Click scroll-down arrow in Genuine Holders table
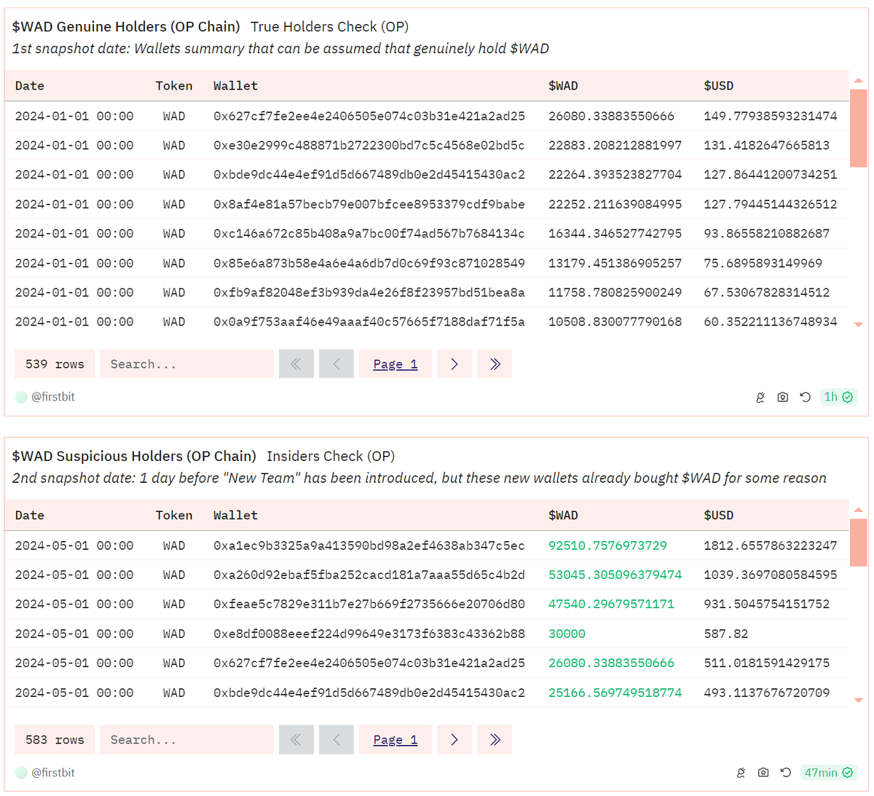The height and width of the screenshot is (796, 874). (x=859, y=325)
